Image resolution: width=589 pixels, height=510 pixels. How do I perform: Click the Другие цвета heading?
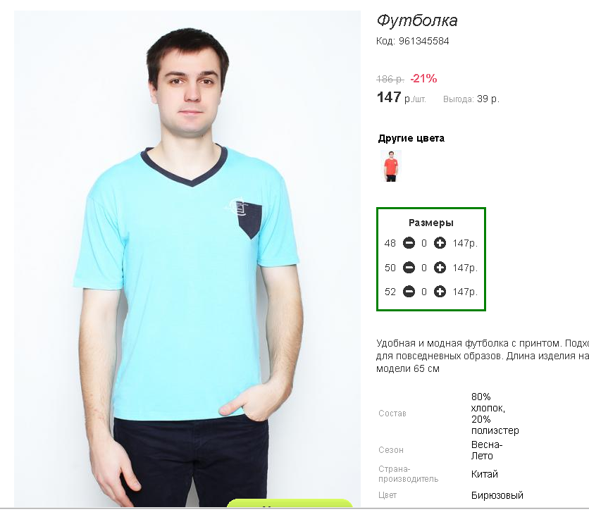tap(411, 138)
